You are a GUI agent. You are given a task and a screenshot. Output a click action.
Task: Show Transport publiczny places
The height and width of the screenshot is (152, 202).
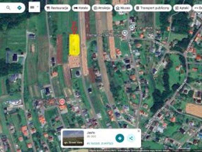pyautogui.click(x=153, y=8)
